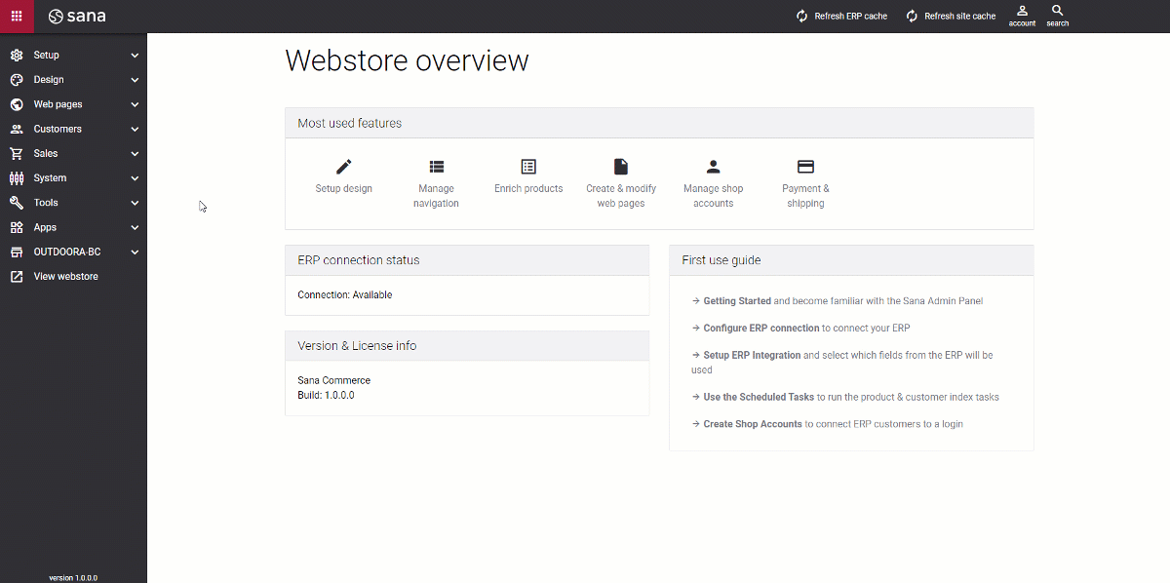The width and height of the screenshot is (1170, 583).
Task: Click the Setup design pencil icon
Action: 343,167
